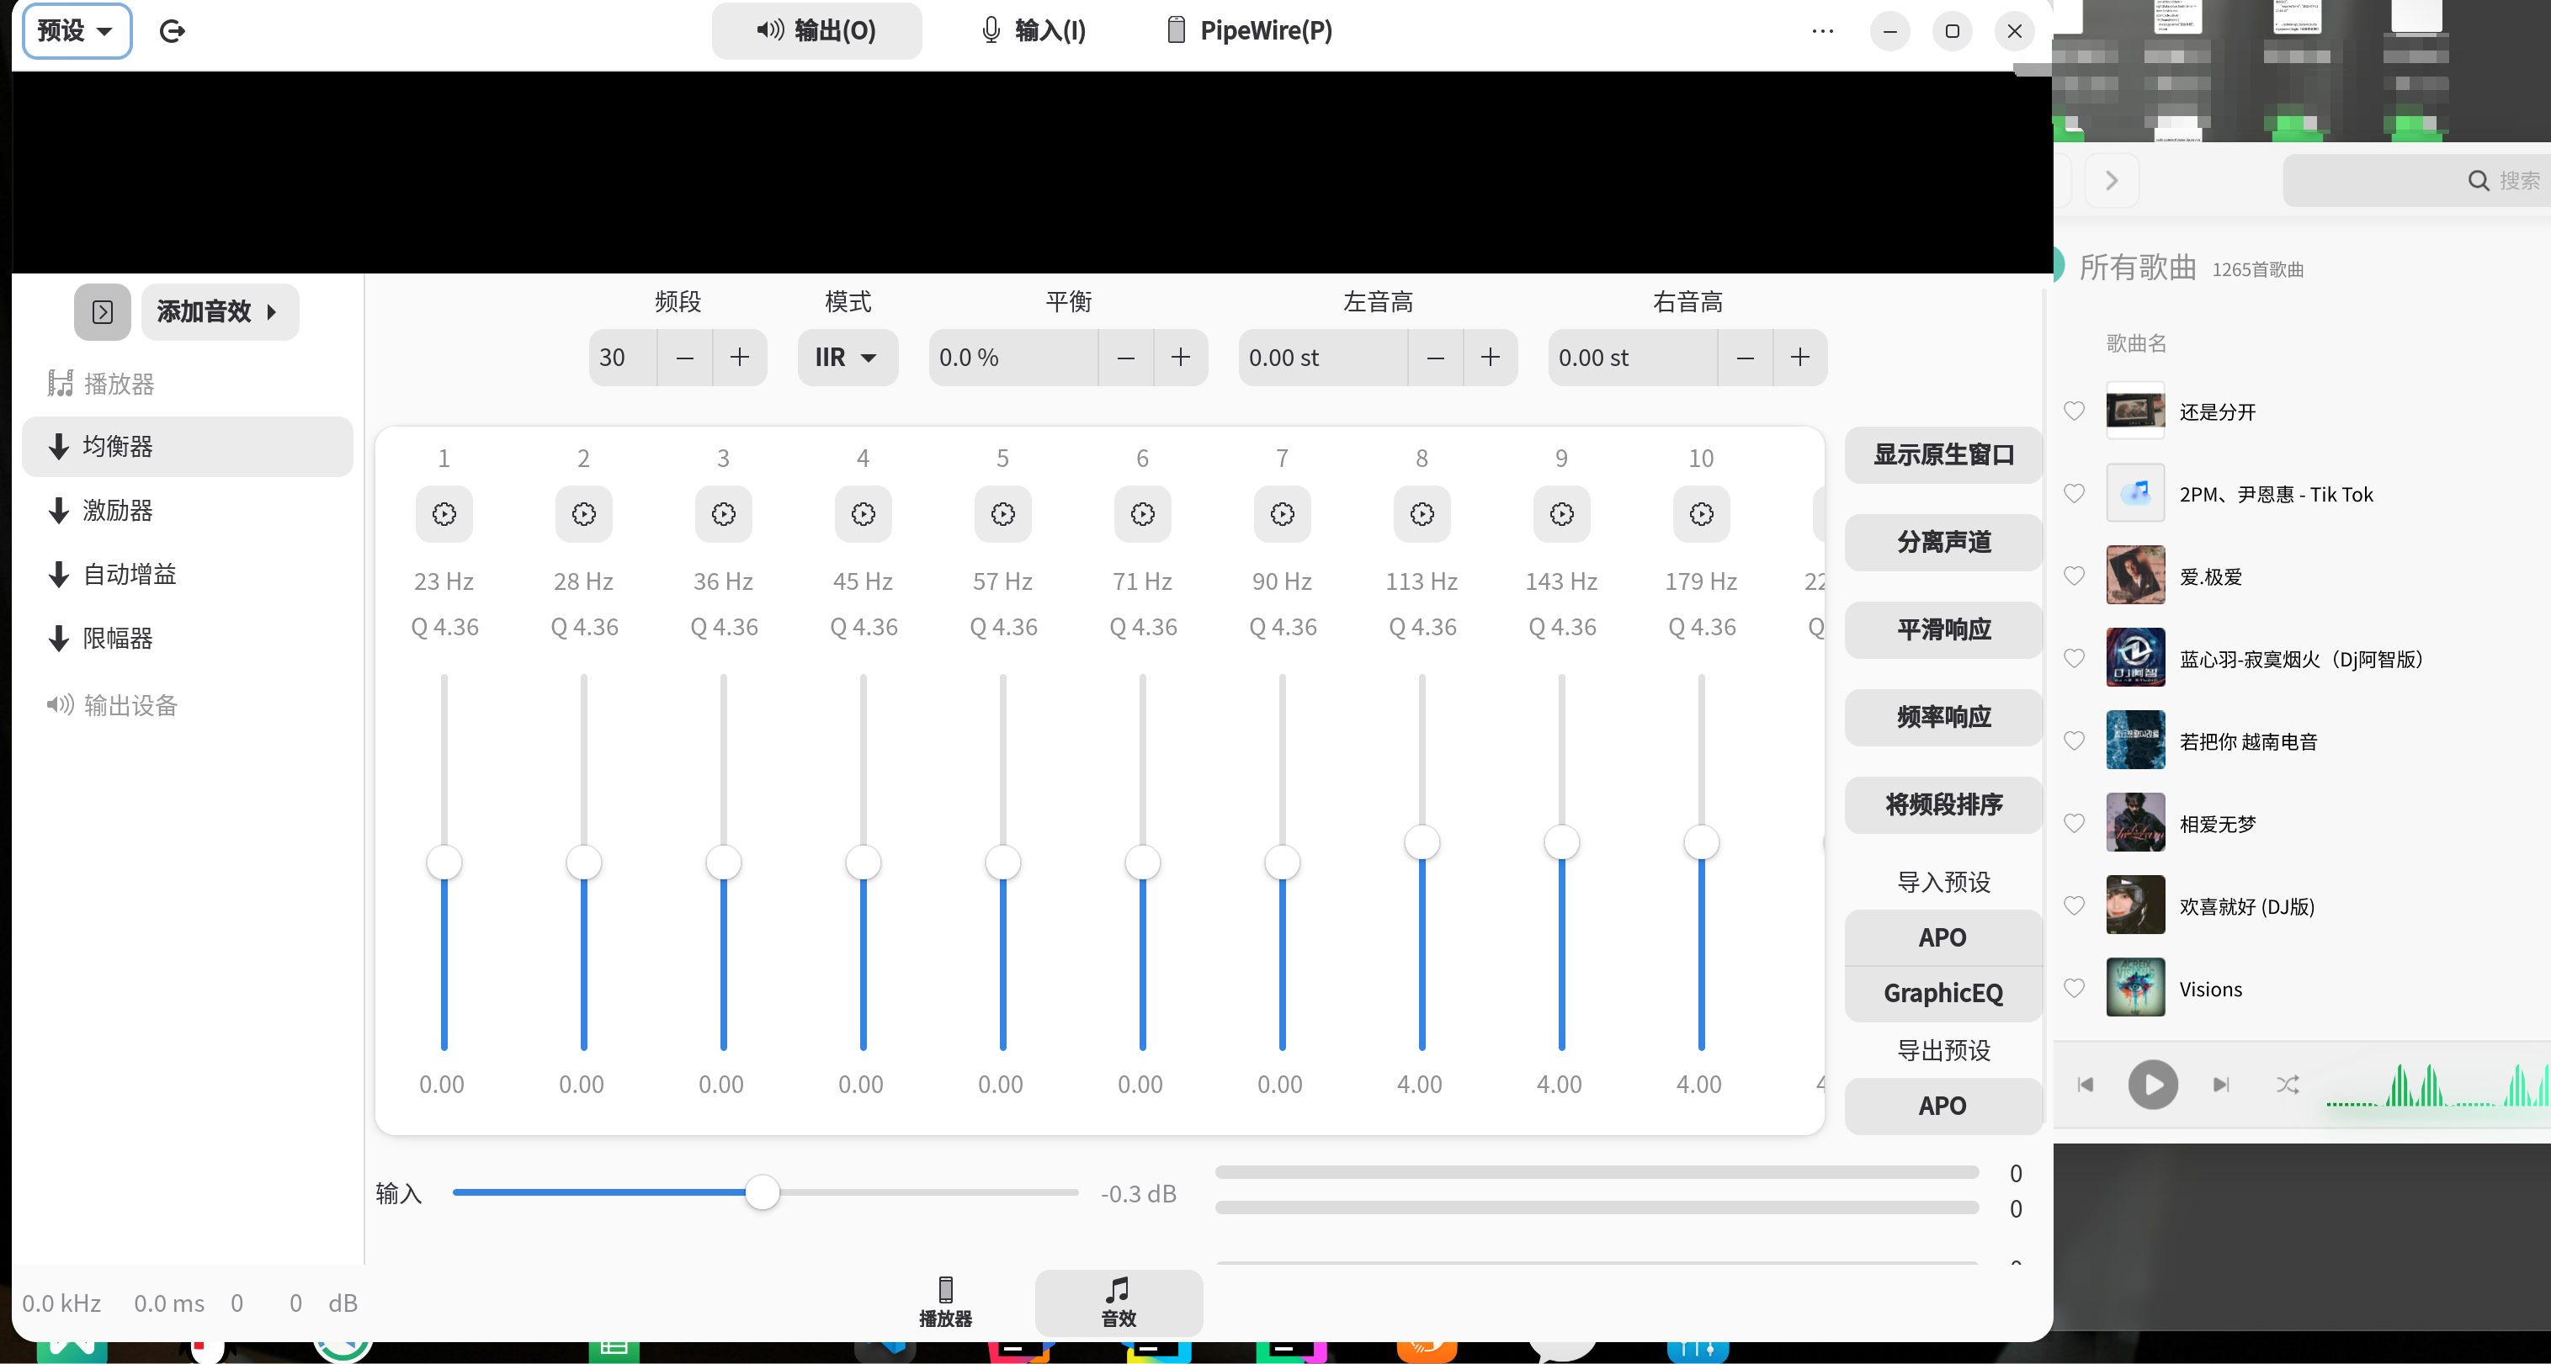The image size is (2551, 1364).
Task: Click the refresh/reset icon next to 预设
Action: (173, 30)
